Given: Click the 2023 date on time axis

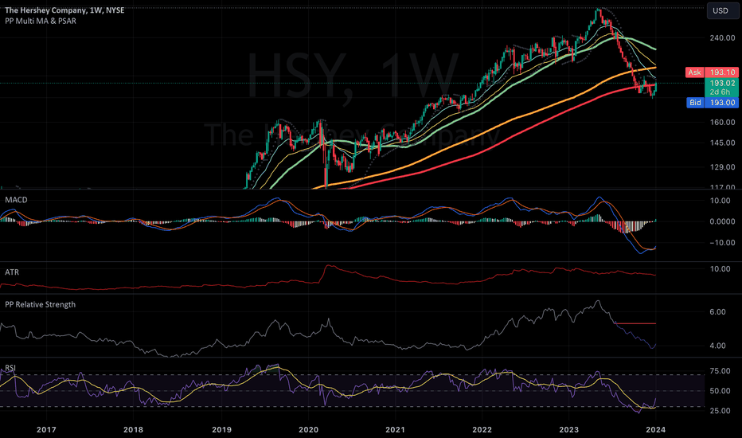Looking at the screenshot, I should click(x=568, y=429).
